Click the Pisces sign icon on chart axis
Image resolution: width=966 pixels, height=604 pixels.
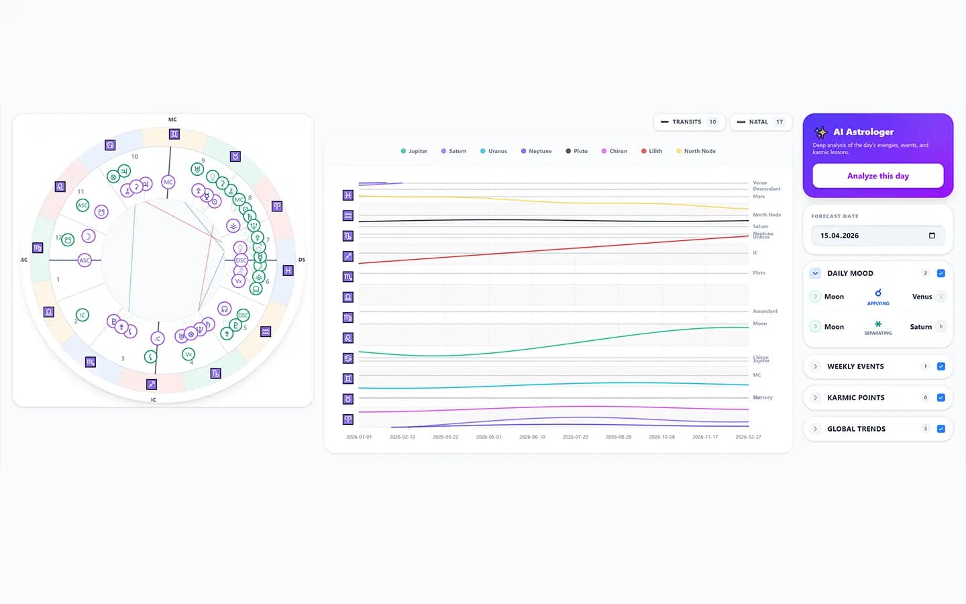coord(347,195)
